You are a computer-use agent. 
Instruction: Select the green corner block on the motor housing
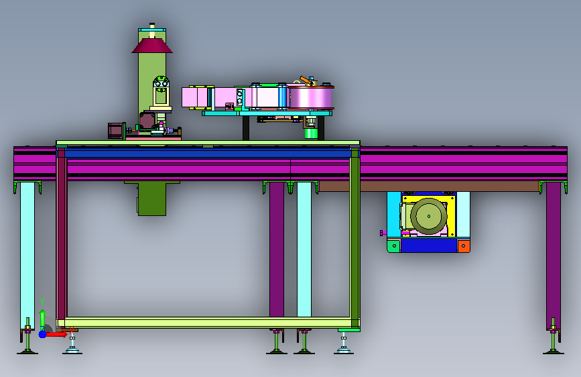coord(394,246)
